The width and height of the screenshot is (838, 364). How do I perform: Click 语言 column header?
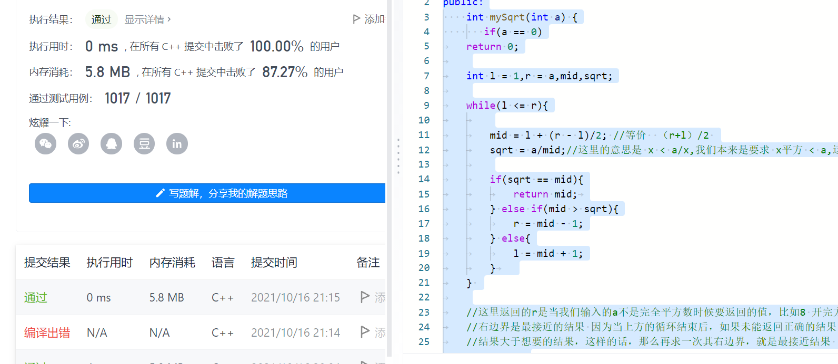tap(223, 262)
